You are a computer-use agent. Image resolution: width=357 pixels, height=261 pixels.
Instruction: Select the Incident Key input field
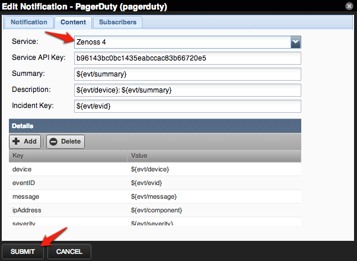(187, 106)
